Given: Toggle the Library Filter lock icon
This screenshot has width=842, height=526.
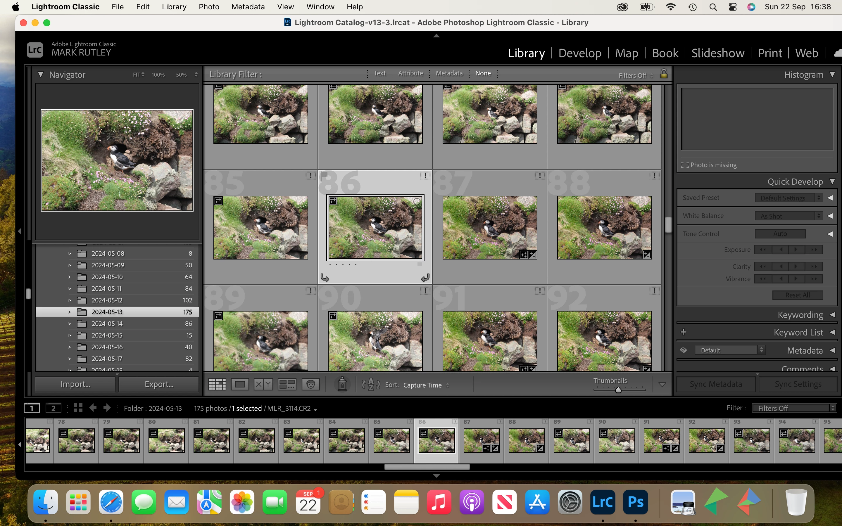Looking at the screenshot, I should click(x=663, y=74).
